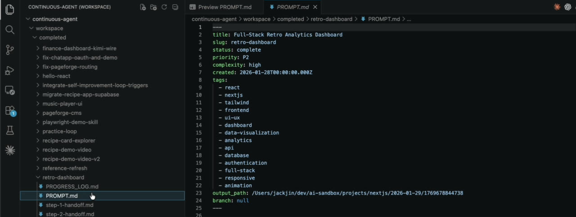Open the Source Control view
576x217 pixels.
[10, 50]
